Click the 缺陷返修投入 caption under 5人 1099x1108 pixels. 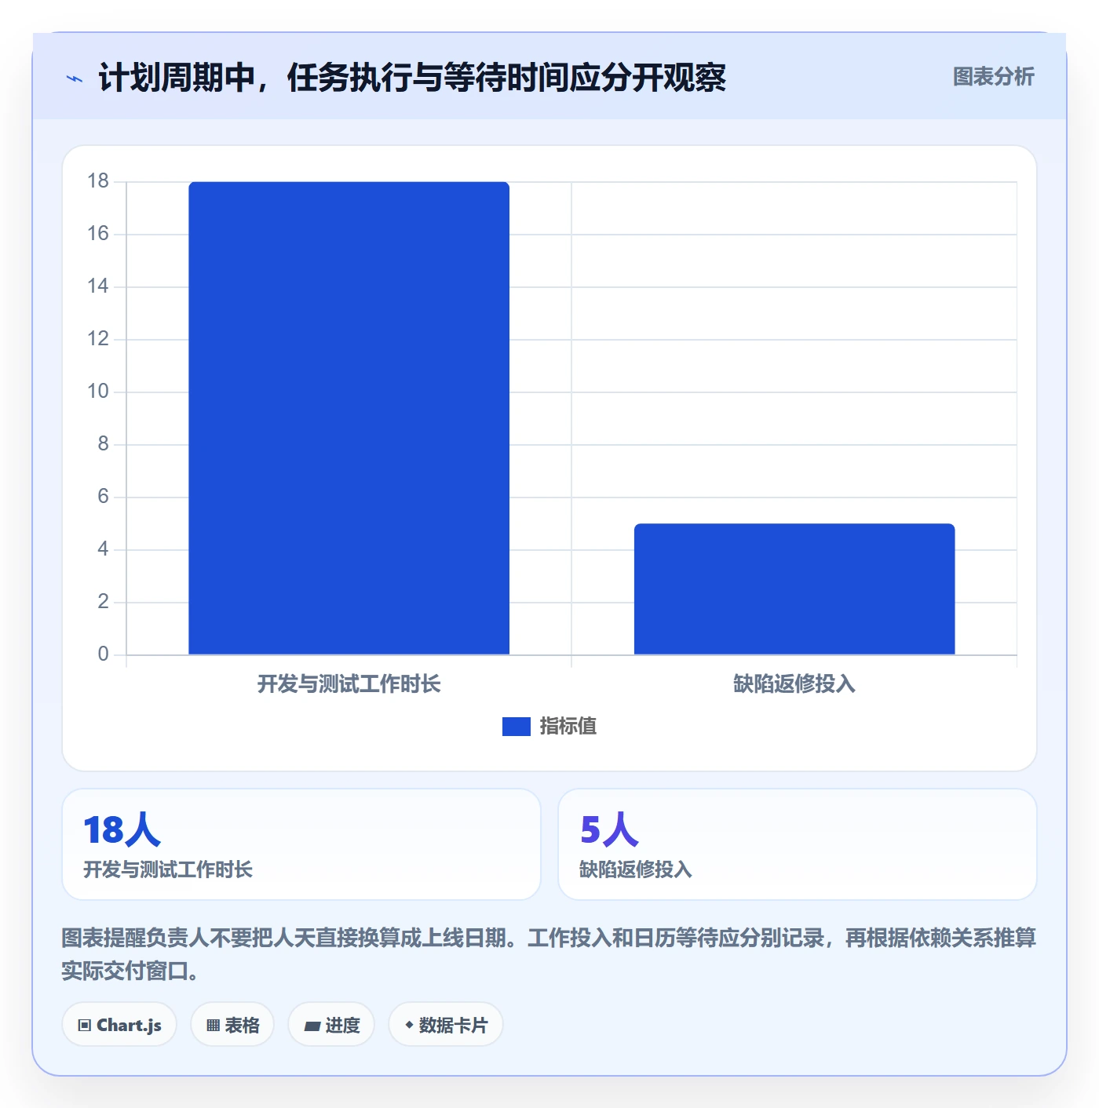tap(636, 869)
